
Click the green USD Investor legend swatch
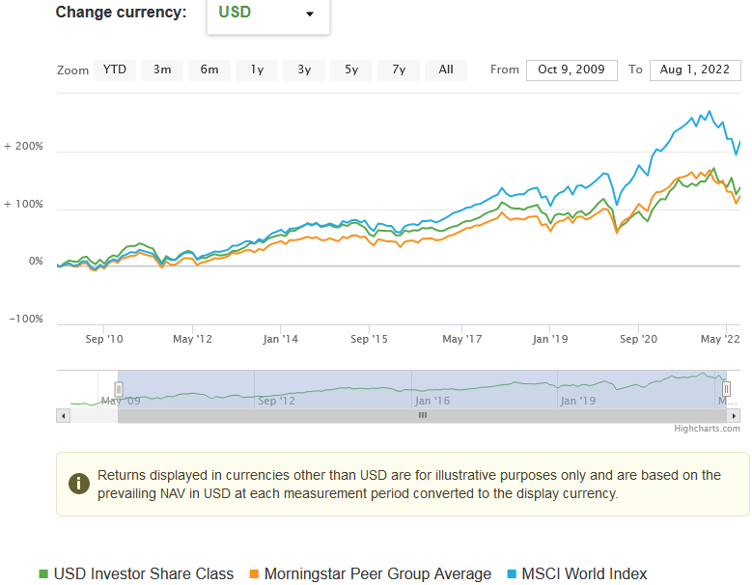pyautogui.click(x=43, y=574)
